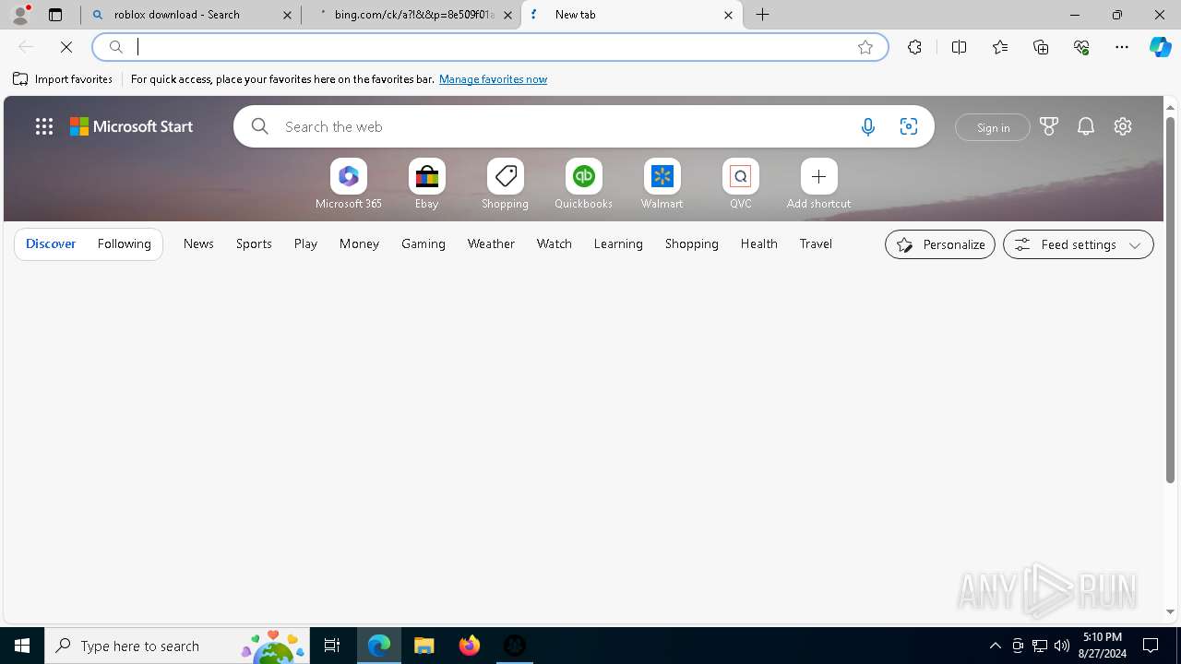Click Personalize button
Image resolution: width=1181 pixels, height=664 pixels.
(x=940, y=244)
